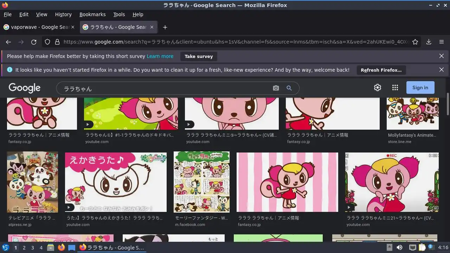Dismiss the Firefox survey notification bar
450x253 pixels.
coord(442,56)
